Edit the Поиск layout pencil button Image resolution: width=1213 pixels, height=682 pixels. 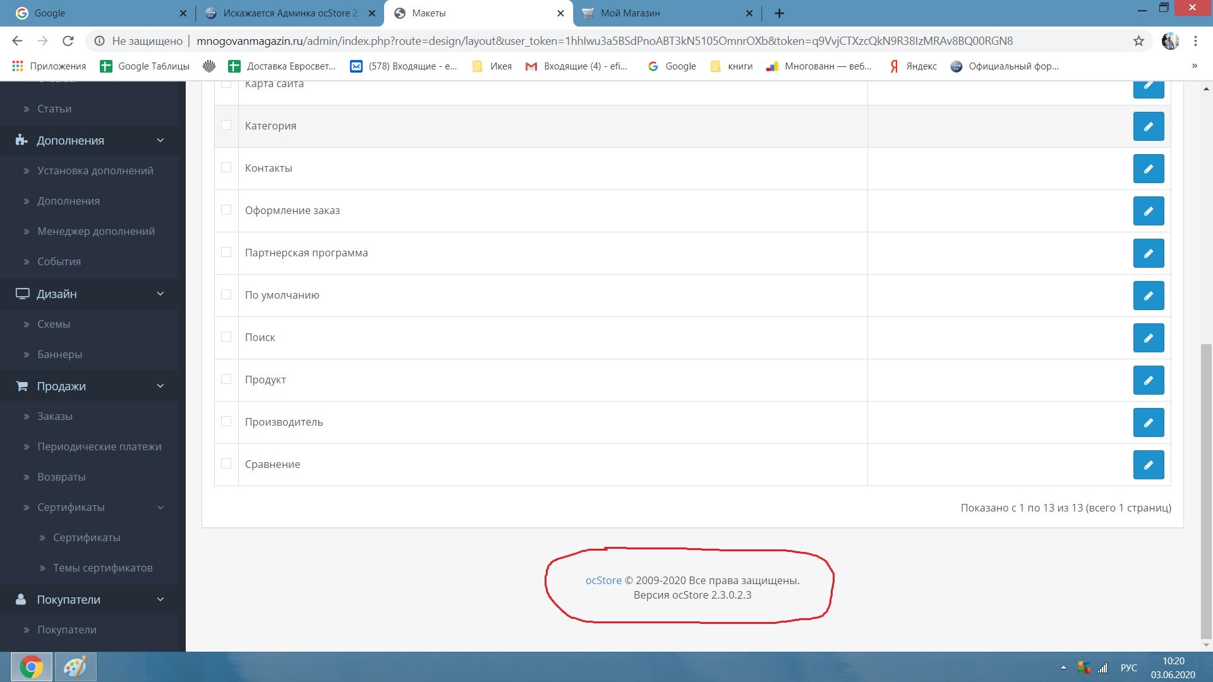click(1148, 338)
